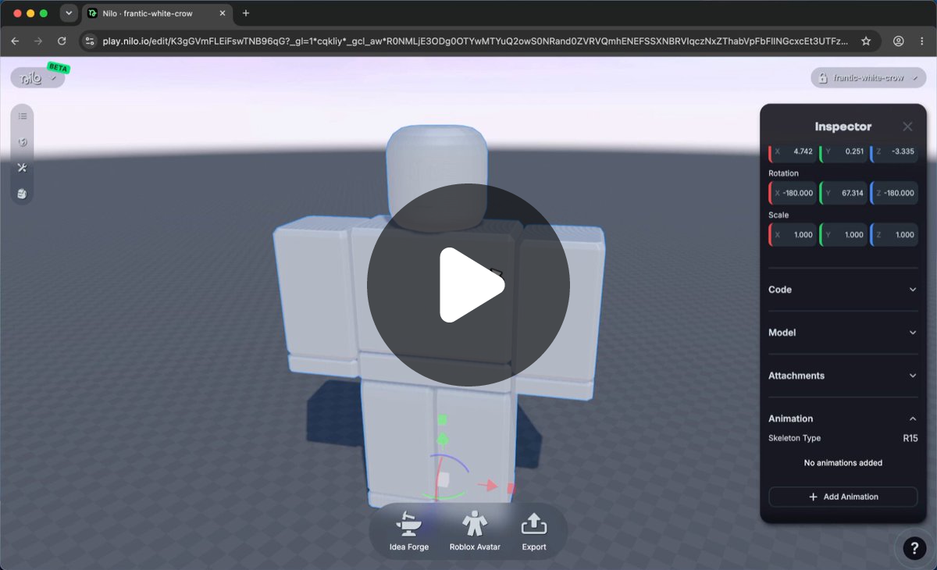The width and height of the screenshot is (937, 570).
Task: Collapse the Animation section
Action: tap(843, 419)
